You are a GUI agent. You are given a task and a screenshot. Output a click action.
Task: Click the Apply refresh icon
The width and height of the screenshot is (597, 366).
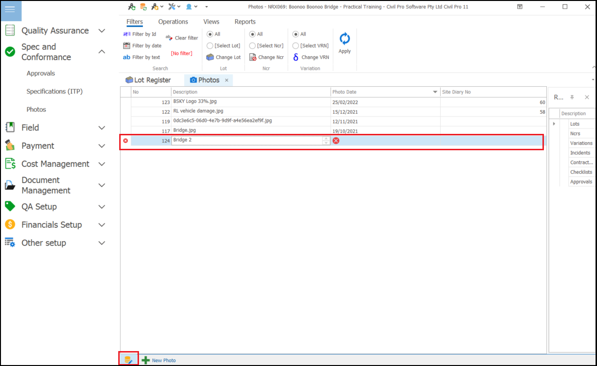click(x=345, y=39)
